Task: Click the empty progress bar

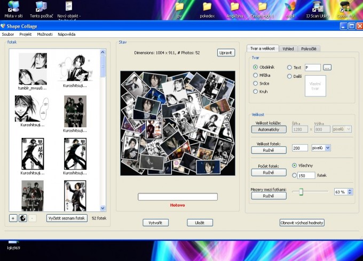Action: point(178,197)
